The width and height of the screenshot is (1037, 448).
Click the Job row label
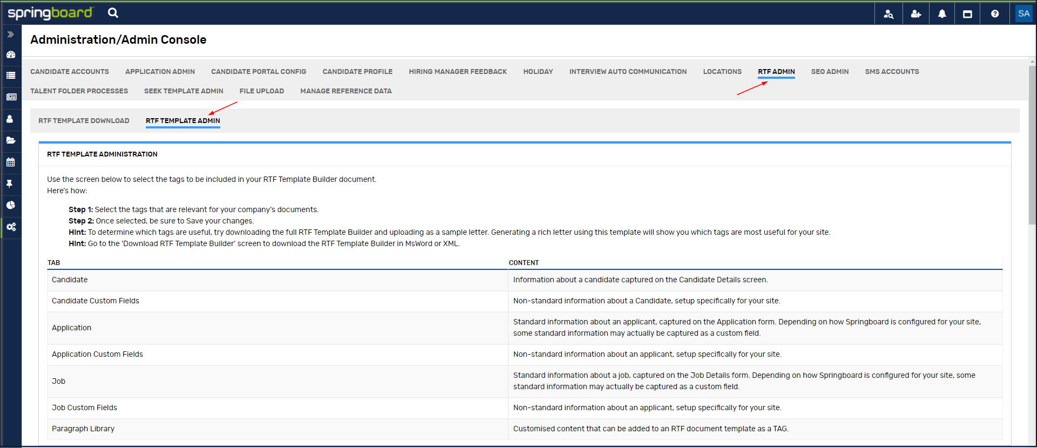58,381
